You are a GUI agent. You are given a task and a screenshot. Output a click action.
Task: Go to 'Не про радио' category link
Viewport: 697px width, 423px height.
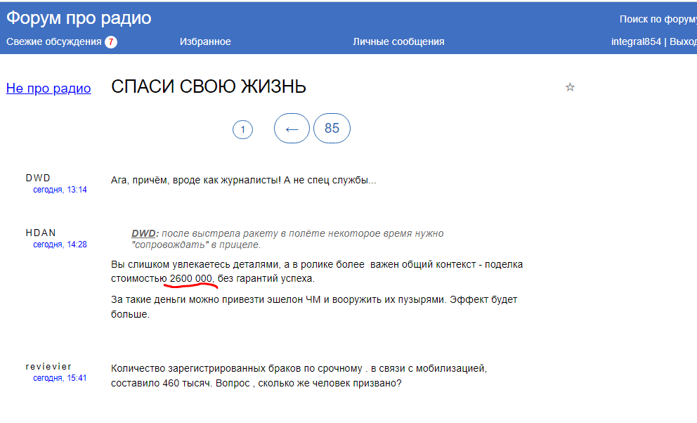tap(48, 89)
